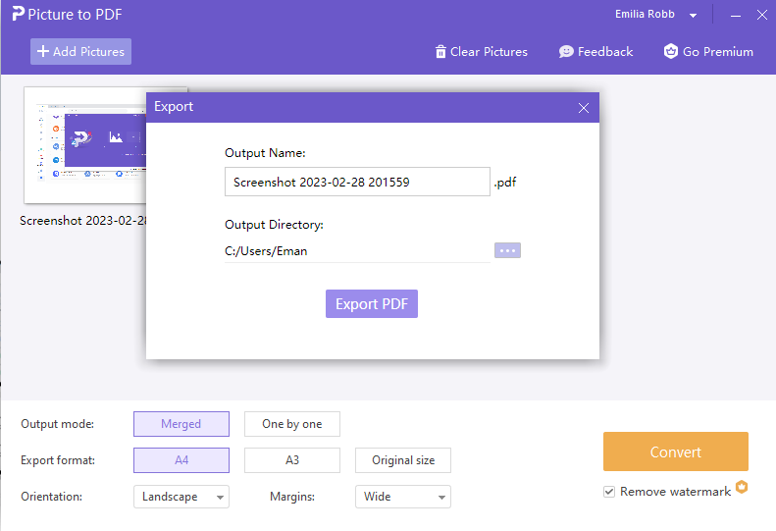
Task: Click the orange Convert button
Action: click(676, 451)
